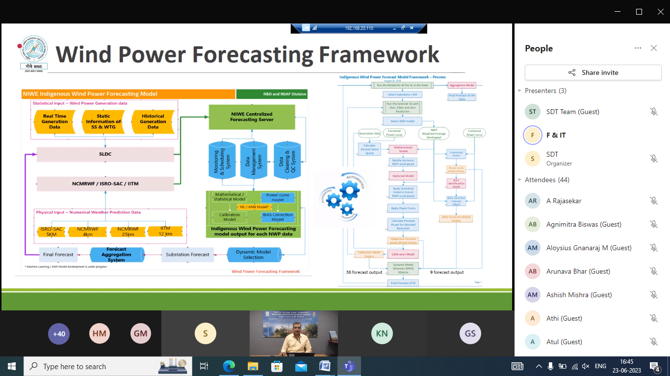The height and width of the screenshot is (376, 670).
Task: Collapse the Attendees list
Action: [x=519, y=180]
